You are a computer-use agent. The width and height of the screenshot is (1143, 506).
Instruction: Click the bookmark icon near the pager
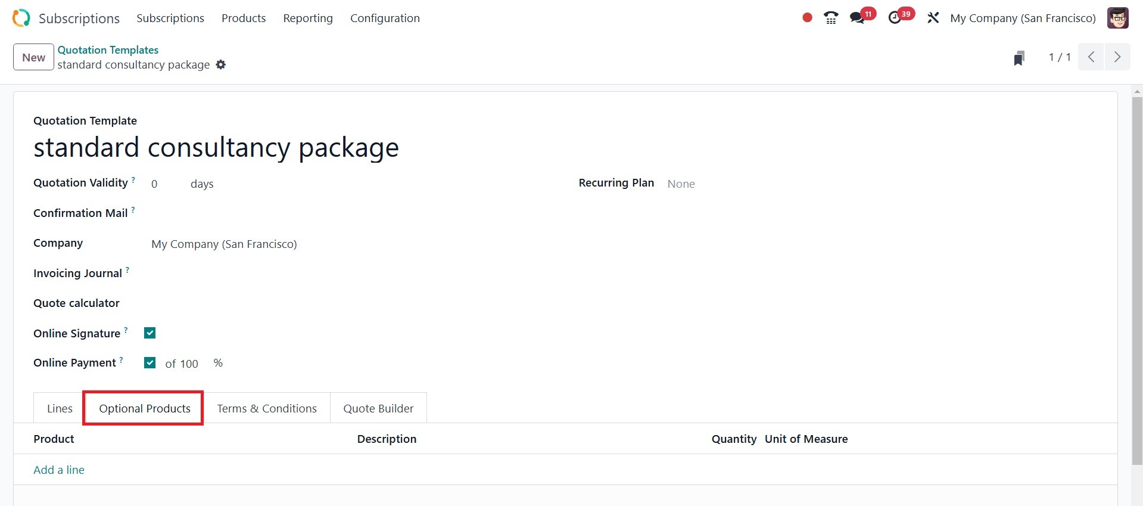pyautogui.click(x=1019, y=58)
